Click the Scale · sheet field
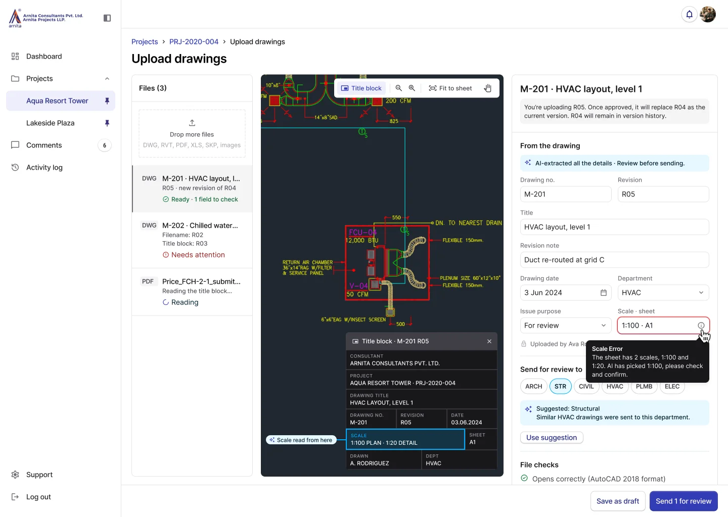The image size is (728, 517). pyautogui.click(x=663, y=326)
